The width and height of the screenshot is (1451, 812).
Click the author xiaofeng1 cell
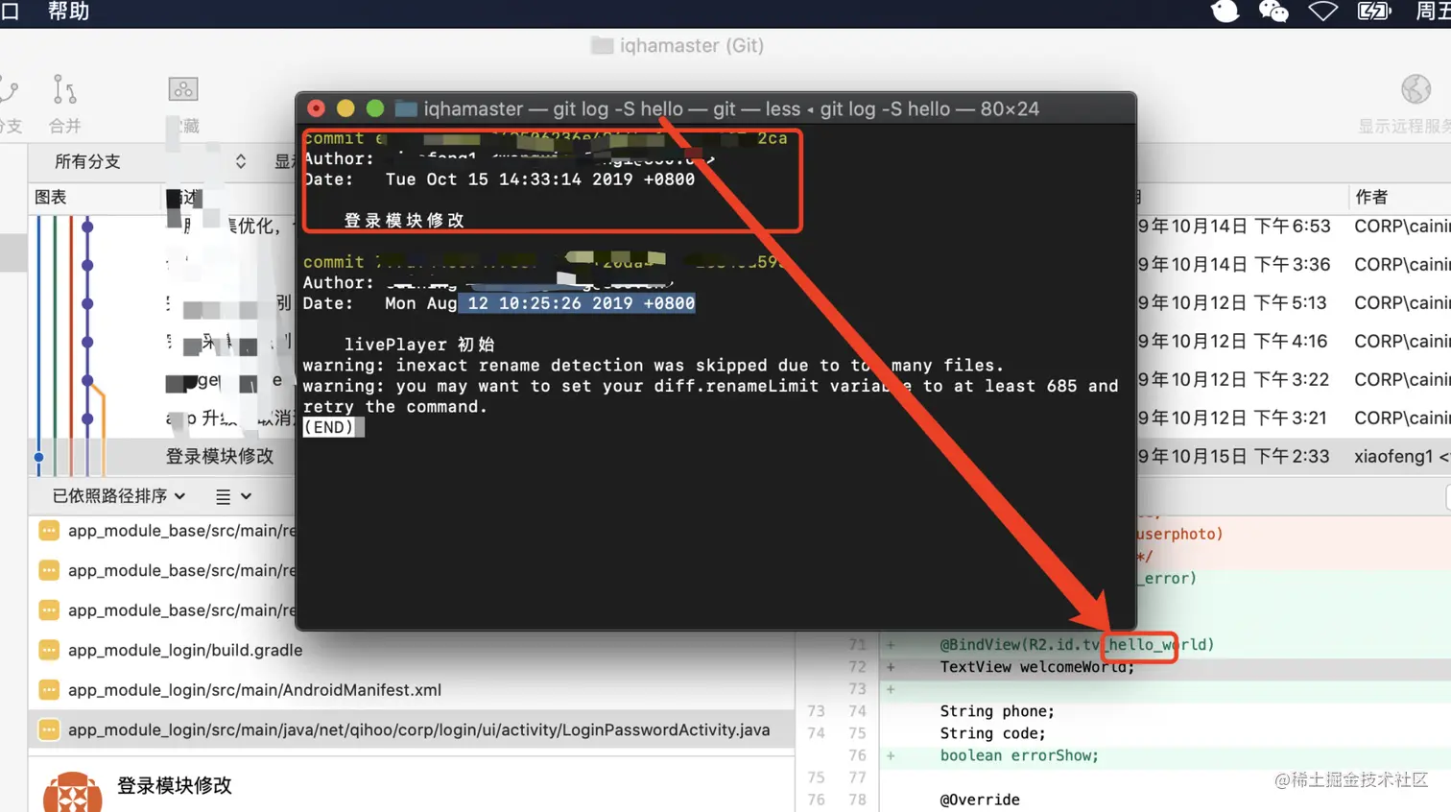pyautogui.click(x=1401, y=457)
